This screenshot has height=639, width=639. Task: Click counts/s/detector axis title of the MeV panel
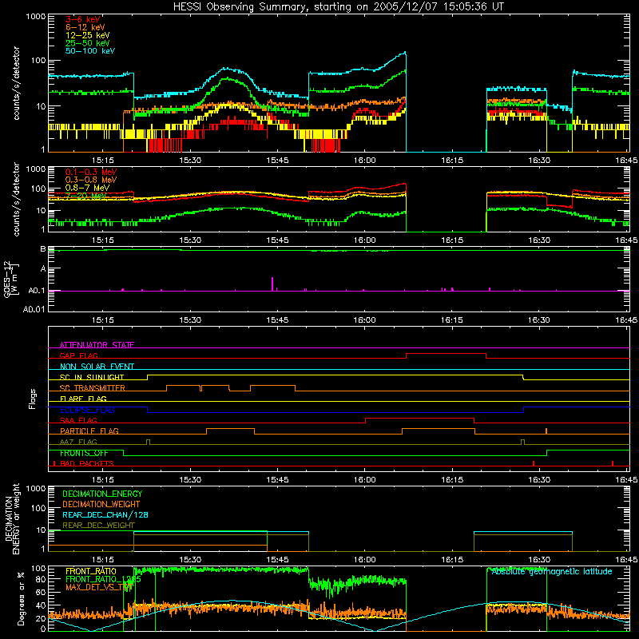(16, 199)
